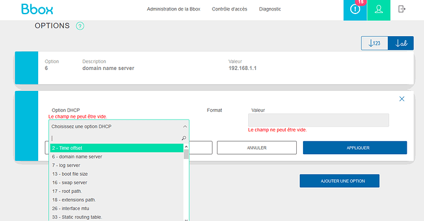This screenshot has height=221, width=424.
Task: Click the search magnifier in the dropdown
Action: click(184, 138)
